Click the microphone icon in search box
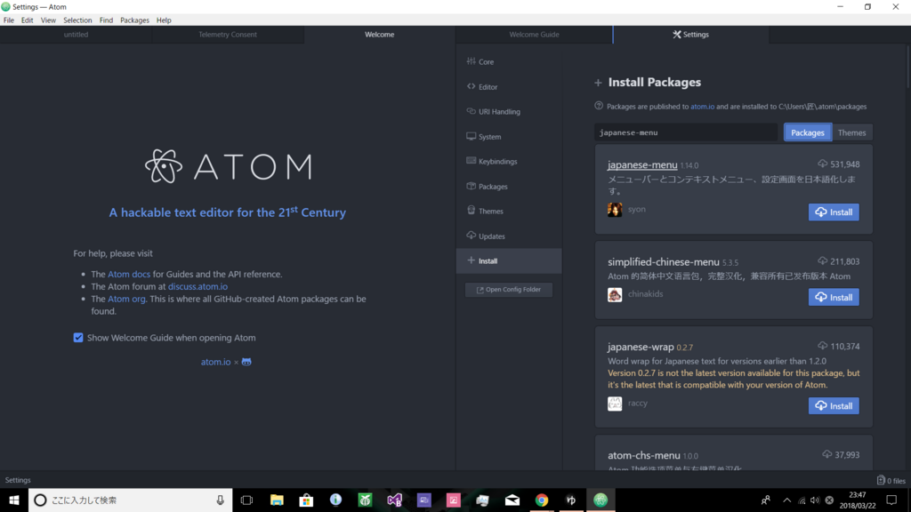 pyautogui.click(x=221, y=500)
